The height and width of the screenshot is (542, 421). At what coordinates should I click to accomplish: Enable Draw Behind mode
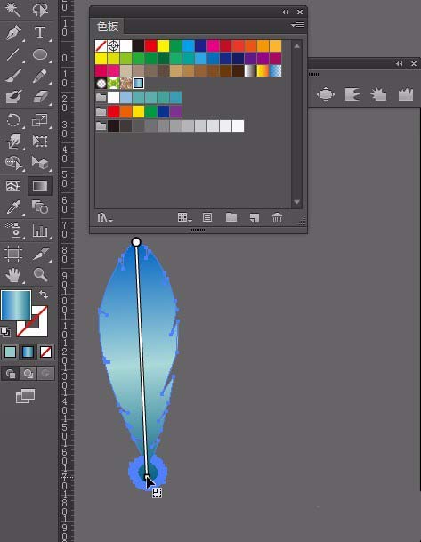pos(28,374)
